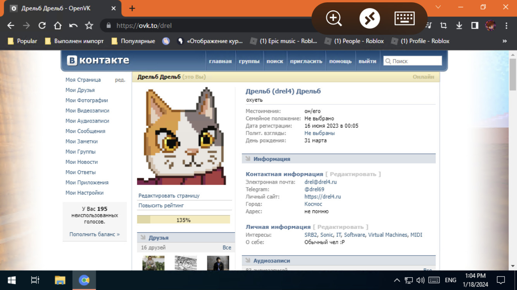This screenshot has width=517, height=290.
Task: Click Редактировать страницу under the avatar
Action: point(169,196)
